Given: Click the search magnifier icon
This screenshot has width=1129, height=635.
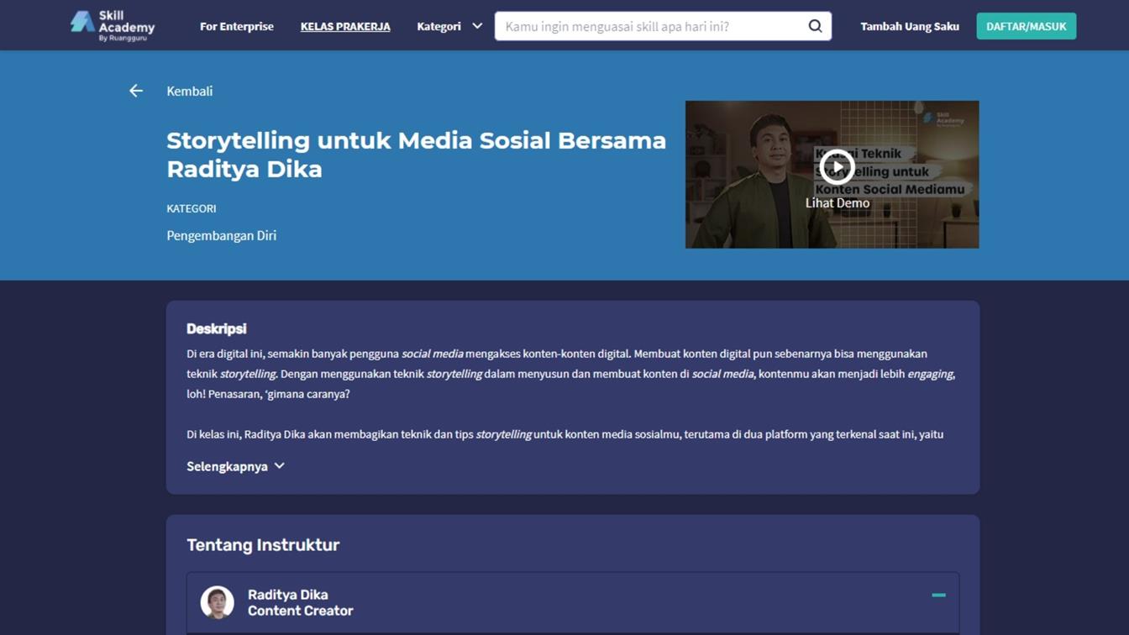Looking at the screenshot, I should (x=815, y=26).
